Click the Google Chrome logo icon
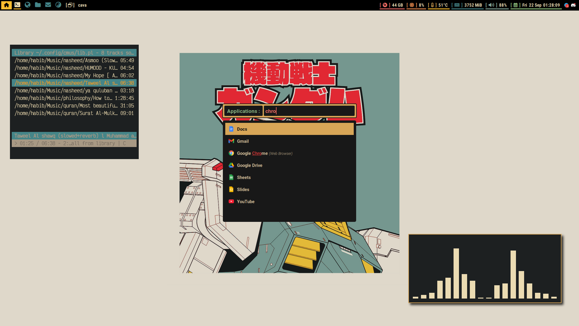 coord(231,153)
